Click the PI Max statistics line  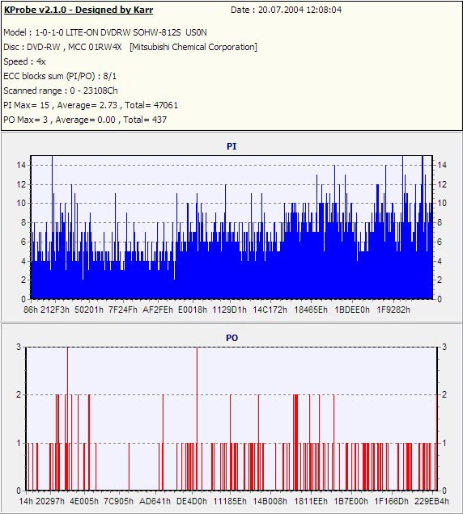point(91,105)
